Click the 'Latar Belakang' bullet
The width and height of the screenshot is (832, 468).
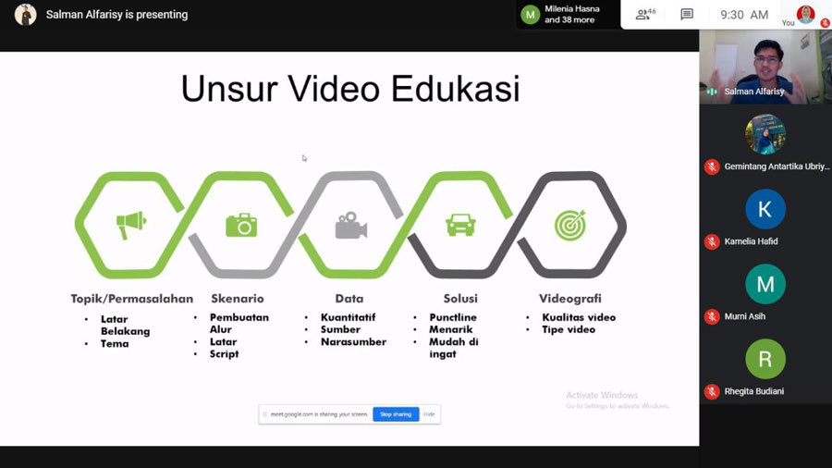tap(125, 326)
